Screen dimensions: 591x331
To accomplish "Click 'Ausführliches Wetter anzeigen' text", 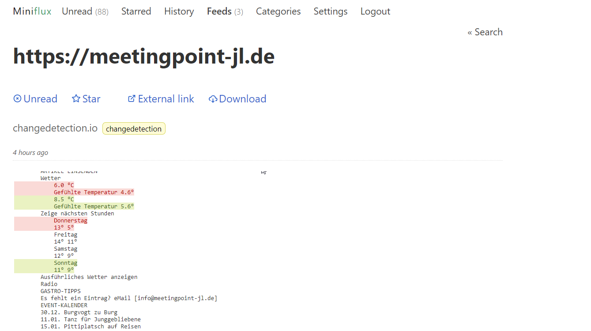I will (x=89, y=277).
